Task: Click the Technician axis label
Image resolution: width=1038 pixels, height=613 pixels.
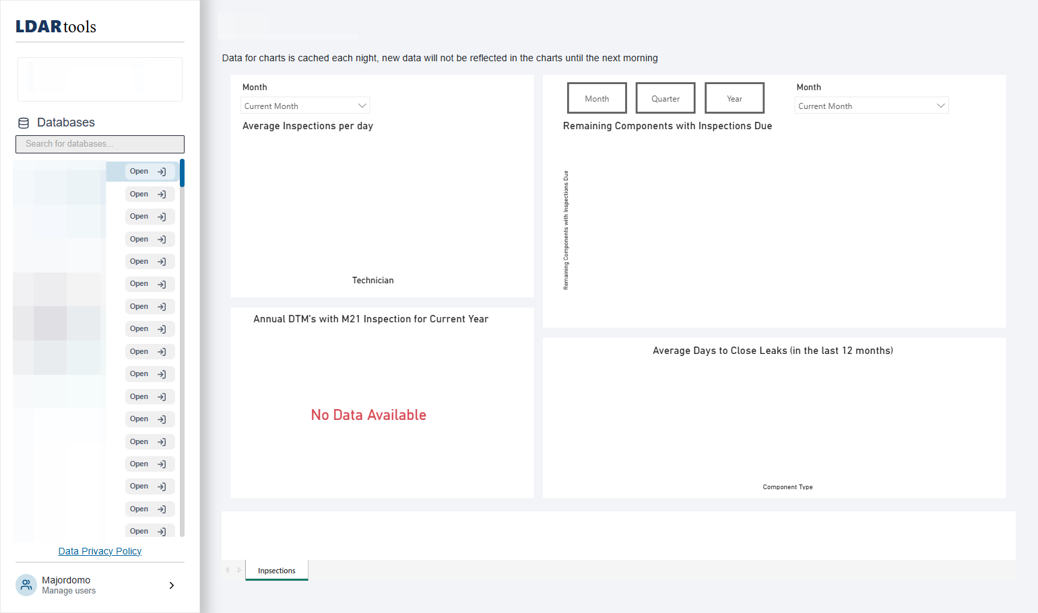Action: pos(373,281)
